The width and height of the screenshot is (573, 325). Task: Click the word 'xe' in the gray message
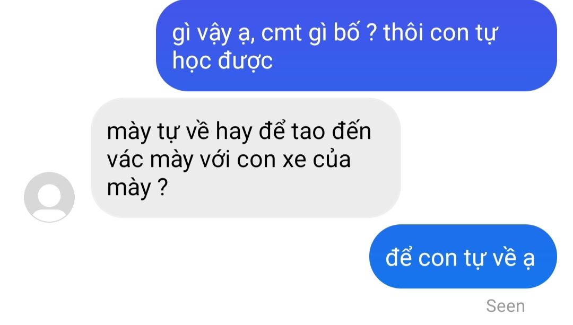(294, 160)
